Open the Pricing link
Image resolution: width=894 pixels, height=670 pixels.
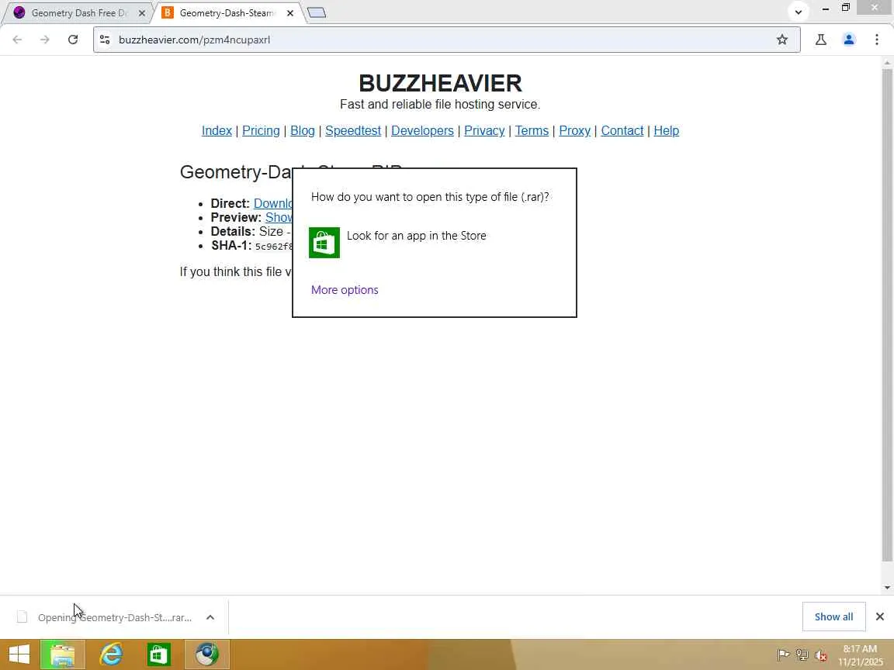tap(261, 130)
